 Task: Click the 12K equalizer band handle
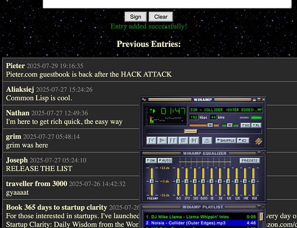pyautogui.click(x=237, y=181)
